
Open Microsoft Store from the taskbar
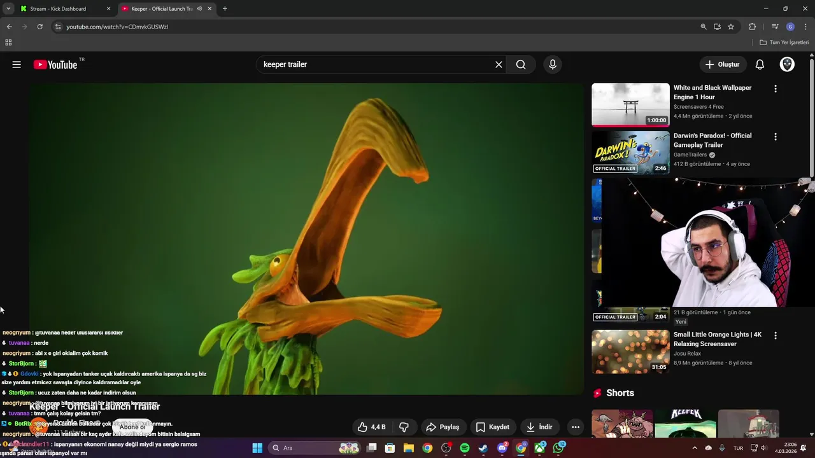390,448
